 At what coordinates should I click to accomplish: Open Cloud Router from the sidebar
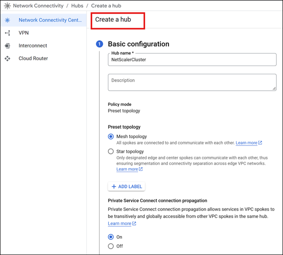coord(33,58)
